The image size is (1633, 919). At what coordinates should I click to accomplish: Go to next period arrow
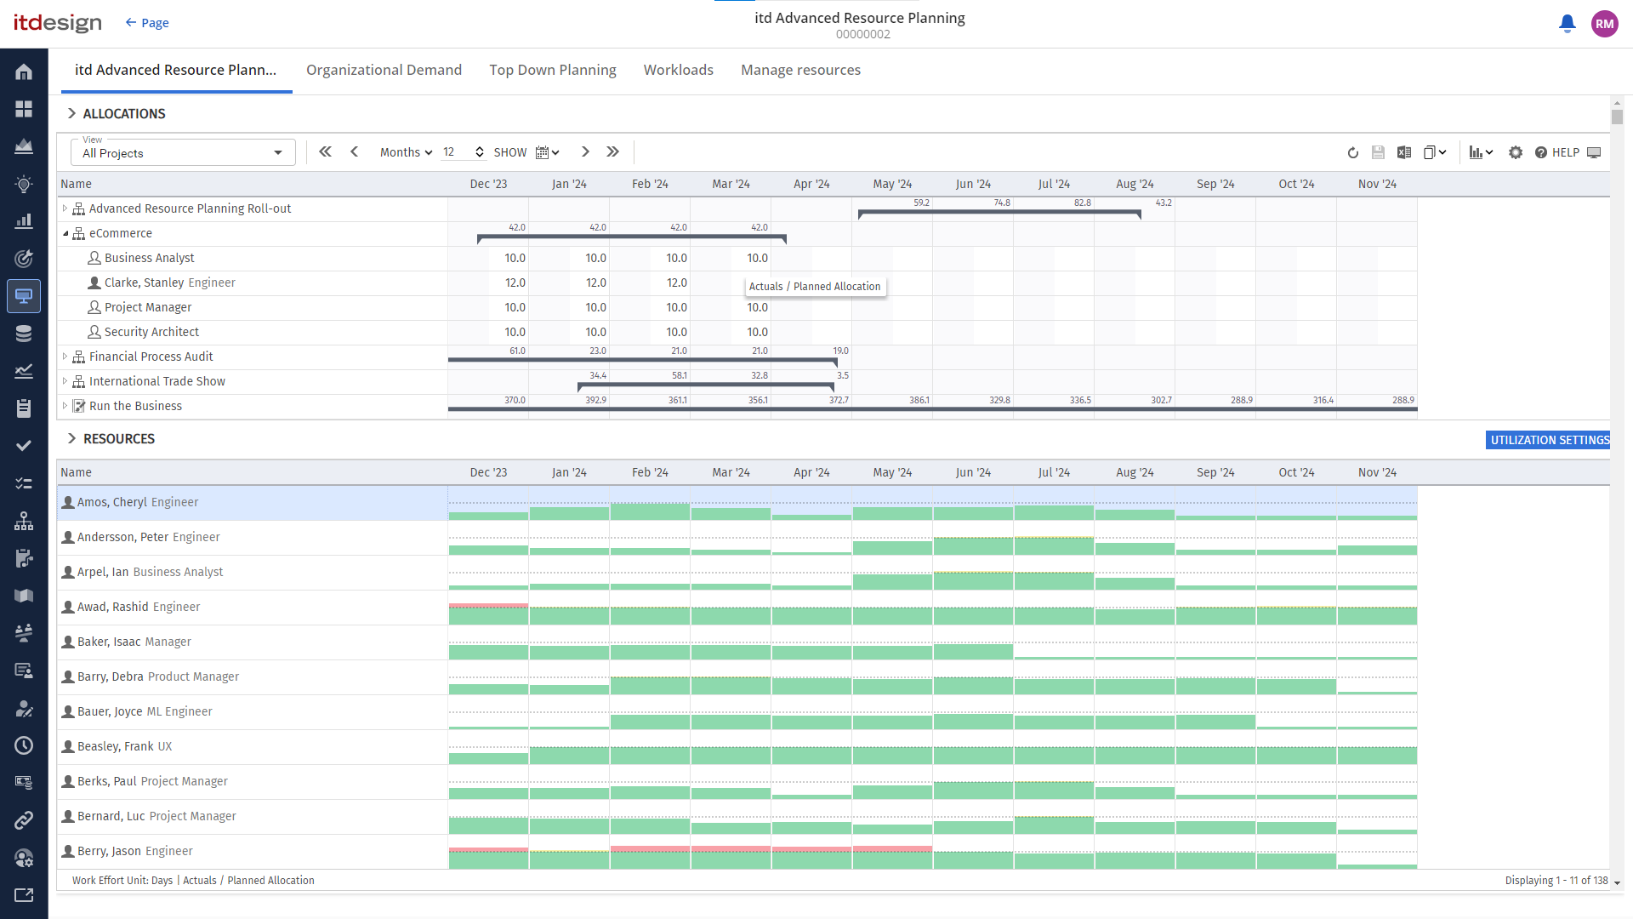[585, 151]
